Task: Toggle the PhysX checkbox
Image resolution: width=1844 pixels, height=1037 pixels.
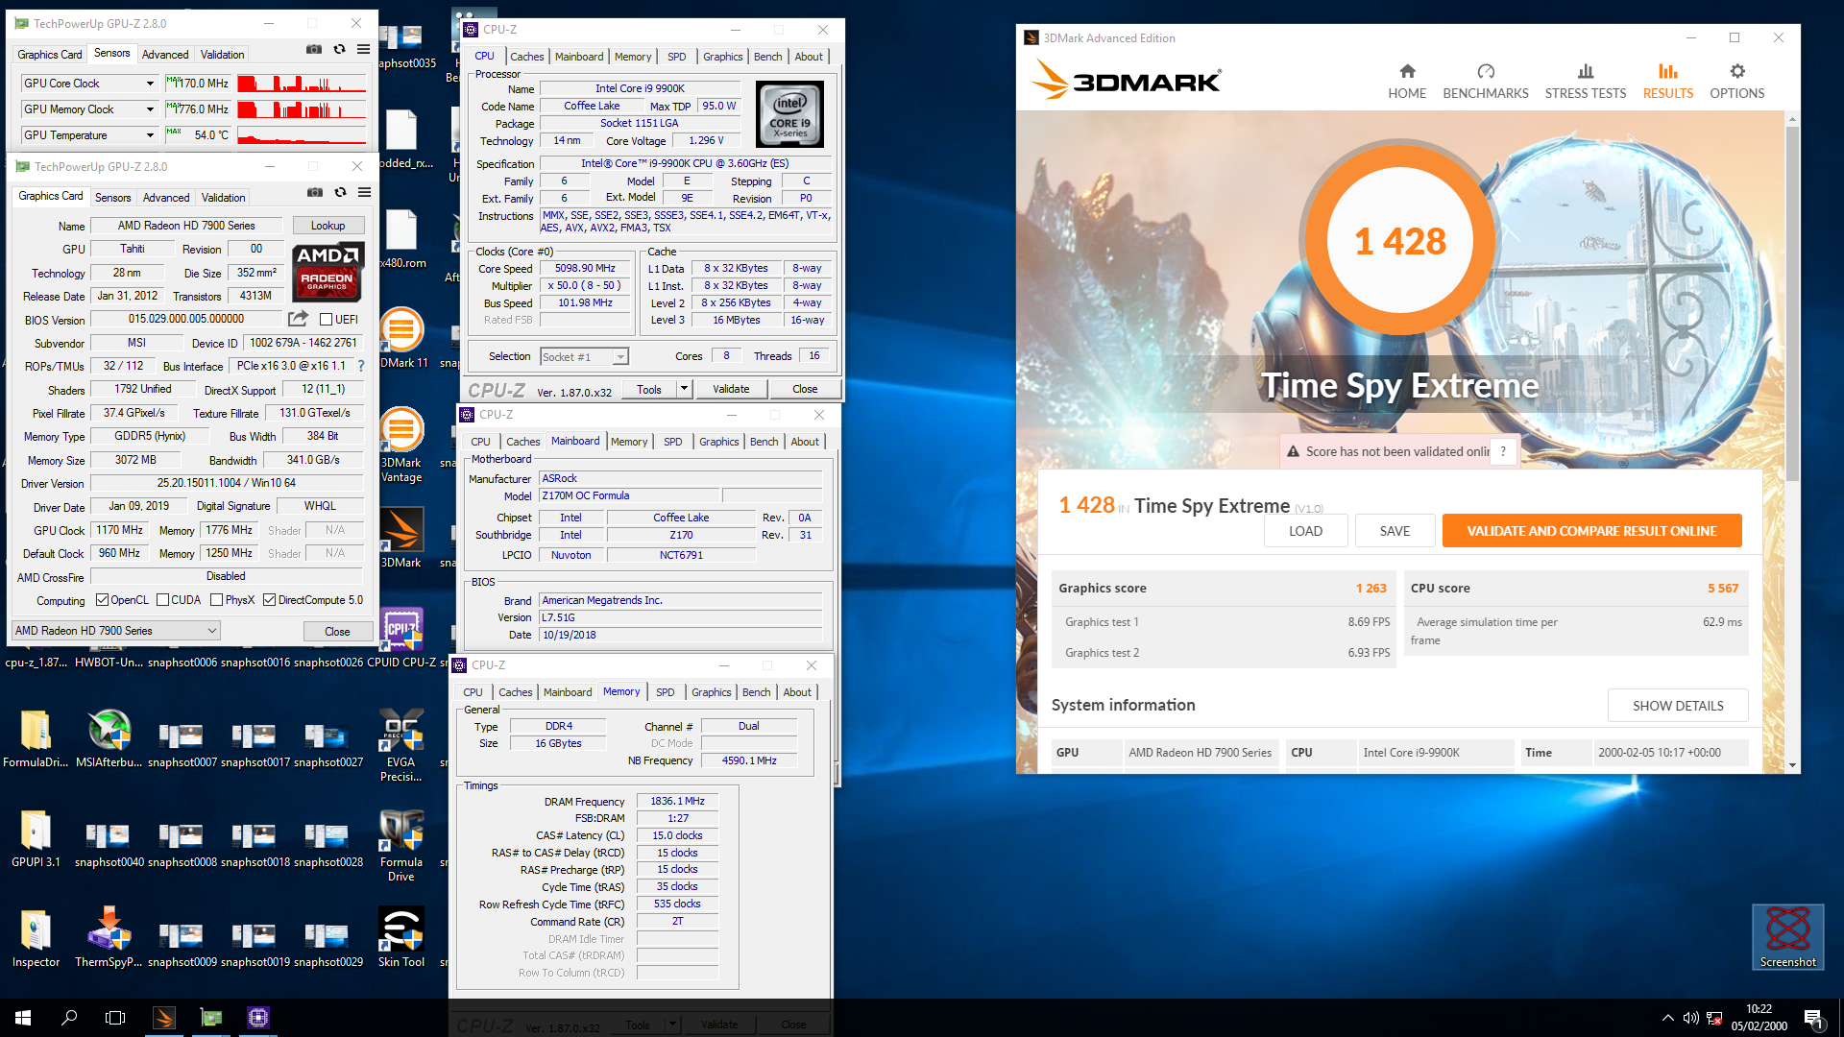Action: pos(217,600)
